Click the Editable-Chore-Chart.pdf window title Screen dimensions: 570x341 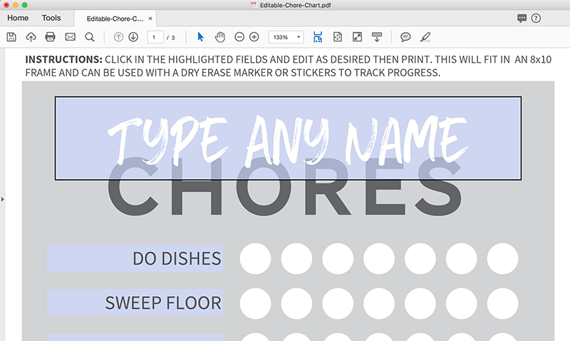295,5
